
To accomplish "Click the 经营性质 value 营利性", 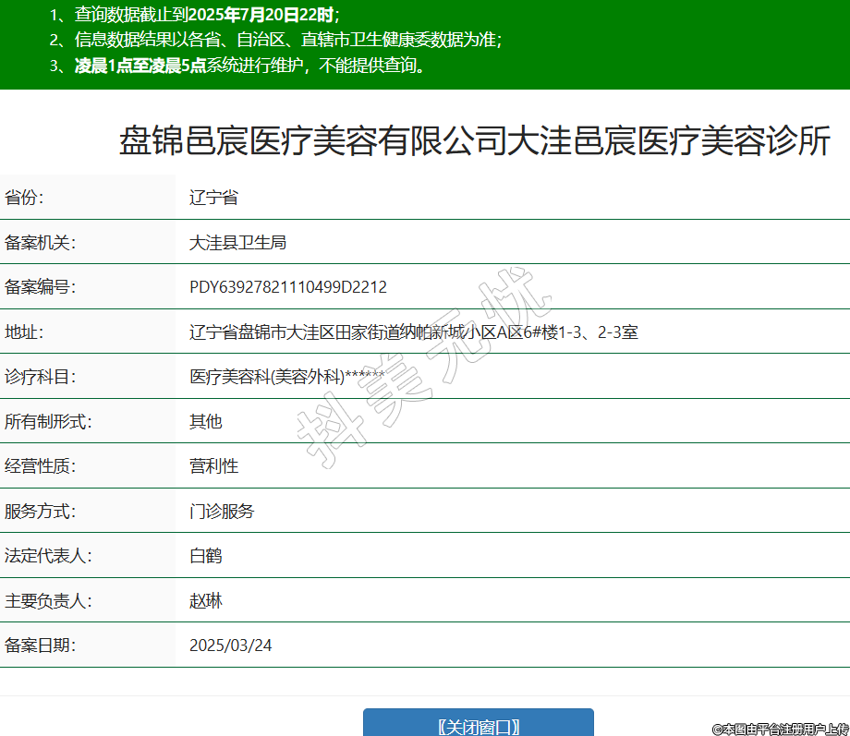I will click(213, 466).
